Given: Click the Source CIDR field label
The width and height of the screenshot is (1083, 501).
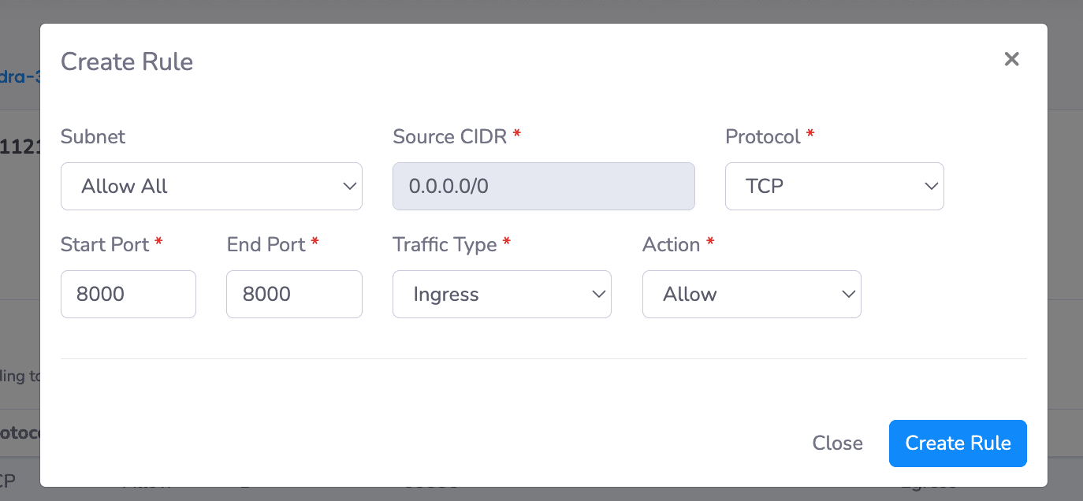Looking at the screenshot, I should [x=451, y=136].
